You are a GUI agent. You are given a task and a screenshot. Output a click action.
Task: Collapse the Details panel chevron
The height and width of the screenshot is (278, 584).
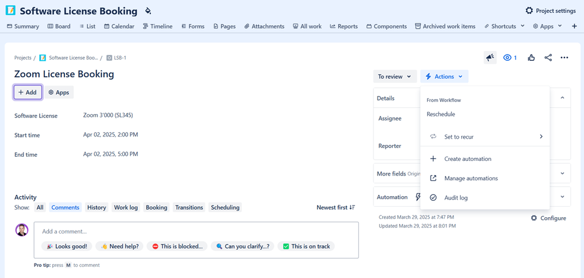(562, 98)
